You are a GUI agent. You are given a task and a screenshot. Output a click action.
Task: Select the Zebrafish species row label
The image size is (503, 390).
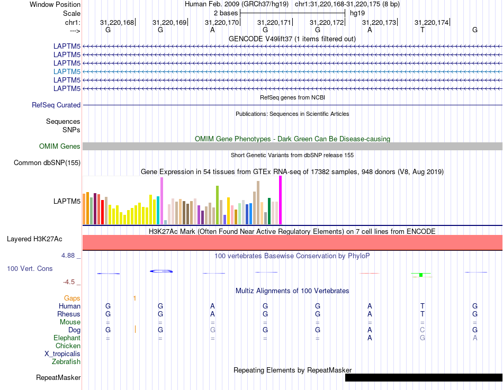tap(66, 361)
